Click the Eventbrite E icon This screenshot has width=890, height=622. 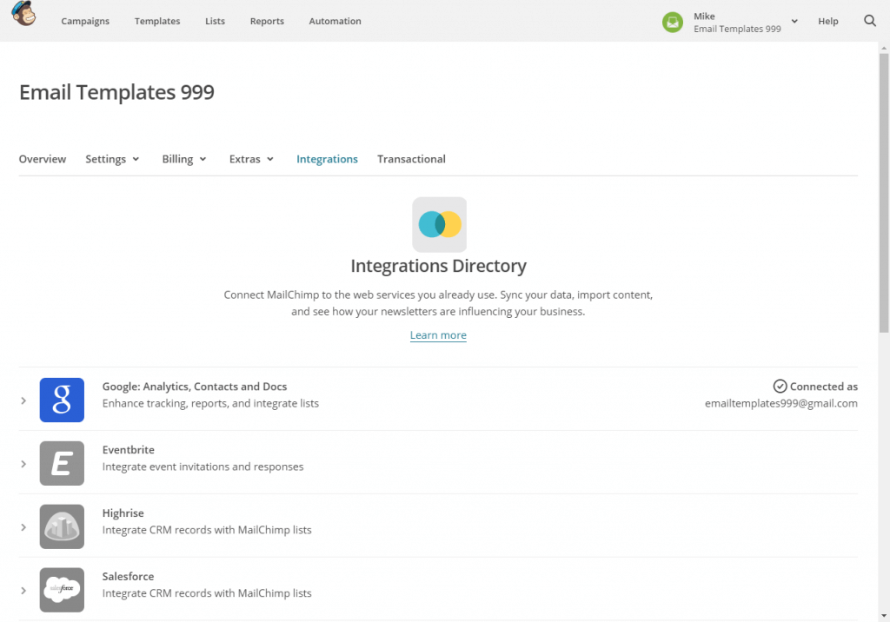click(x=62, y=463)
